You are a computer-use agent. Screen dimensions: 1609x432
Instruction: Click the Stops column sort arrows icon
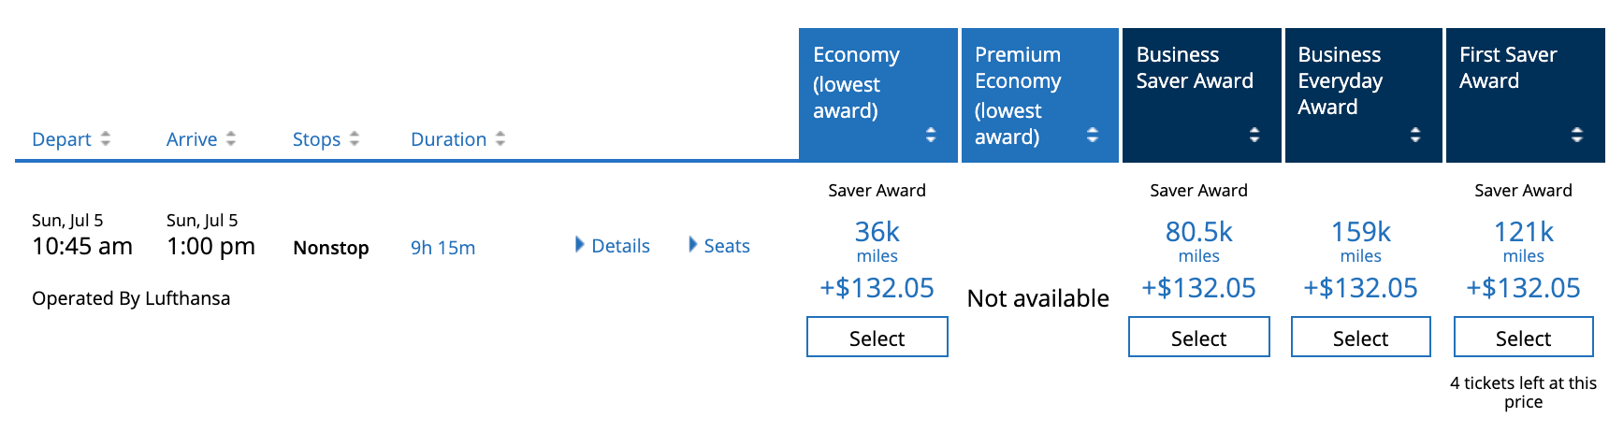point(355,138)
